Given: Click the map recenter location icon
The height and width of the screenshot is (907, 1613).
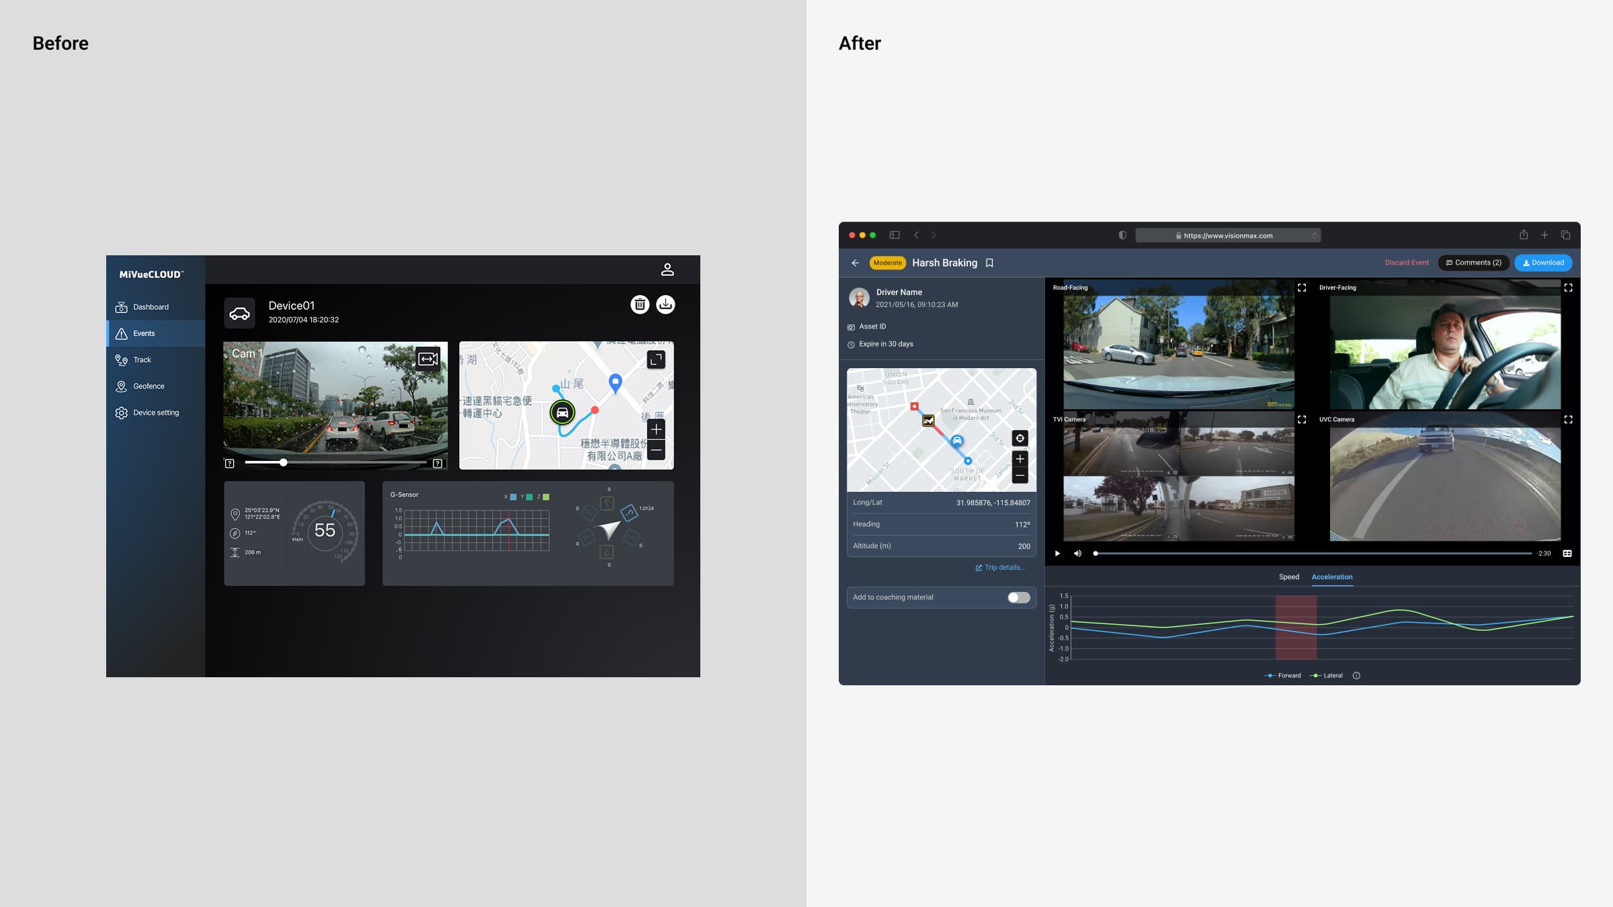Looking at the screenshot, I should coord(1020,438).
